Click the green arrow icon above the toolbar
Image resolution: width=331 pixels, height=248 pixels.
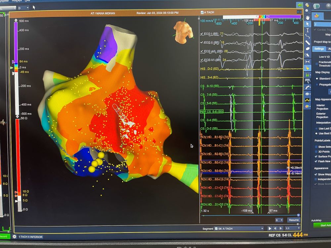(299, 5)
